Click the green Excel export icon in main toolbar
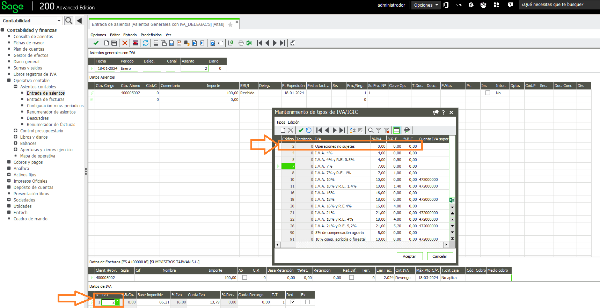The image size is (600, 308). [249, 43]
